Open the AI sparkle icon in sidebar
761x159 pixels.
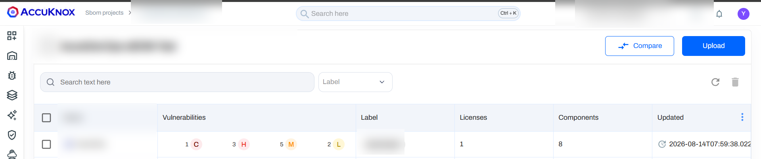[12, 115]
